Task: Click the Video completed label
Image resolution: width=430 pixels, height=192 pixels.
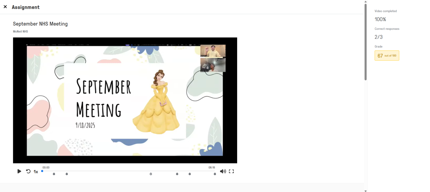Action: pos(386,11)
